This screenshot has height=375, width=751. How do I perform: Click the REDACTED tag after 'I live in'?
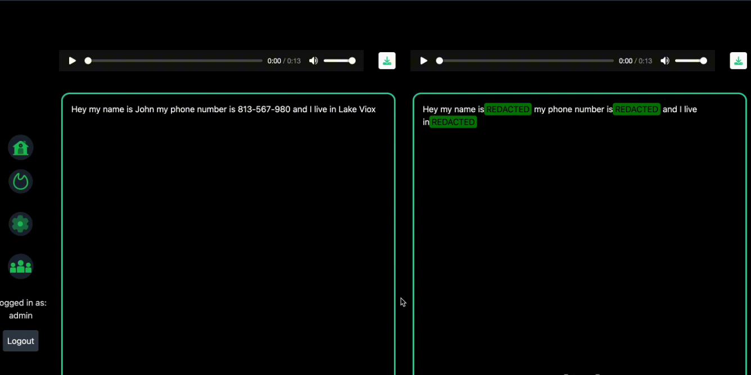coord(453,122)
